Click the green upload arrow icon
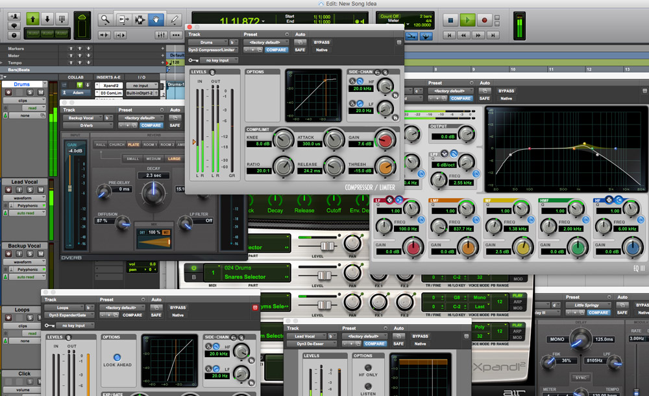Image resolution: width=649 pixels, height=396 pixels. tap(32, 19)
